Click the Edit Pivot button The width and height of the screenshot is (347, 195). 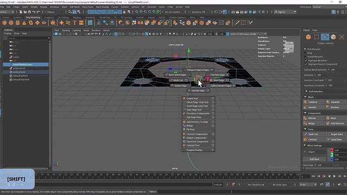click(314, 159)
